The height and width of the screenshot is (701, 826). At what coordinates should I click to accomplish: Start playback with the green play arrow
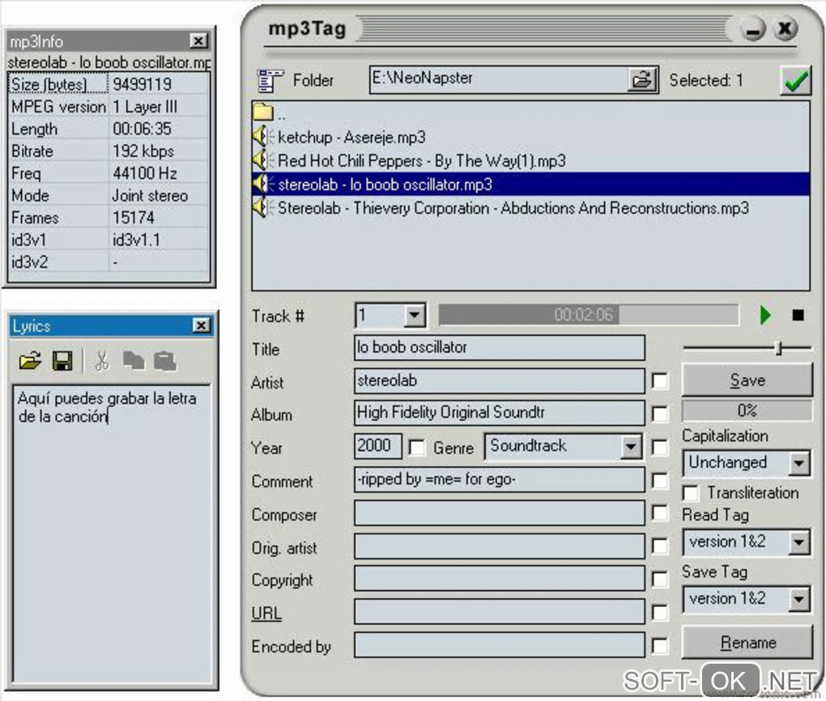click(765, 315)
